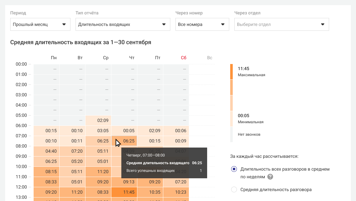Select the 08:15 cell on Monday

51,172
